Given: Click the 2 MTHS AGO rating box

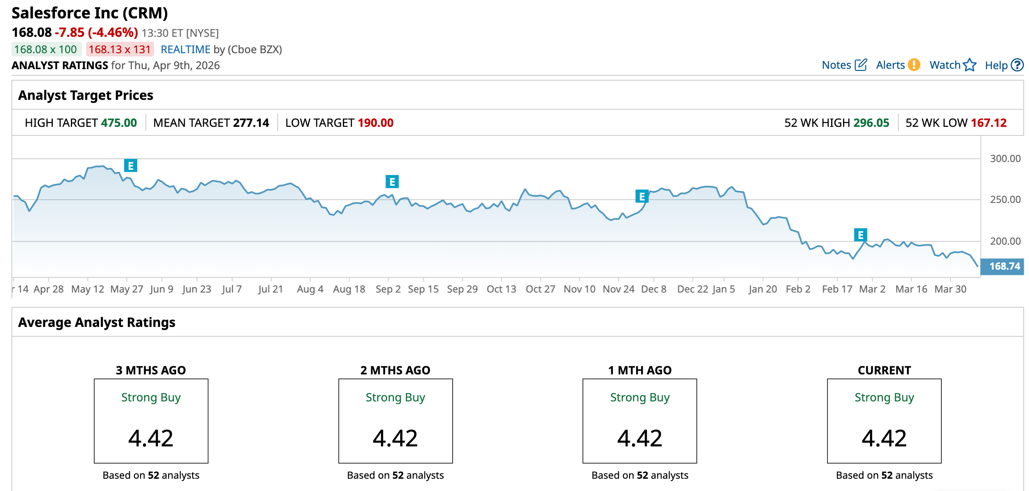Looking at the screenshot, I should [395, 421].
